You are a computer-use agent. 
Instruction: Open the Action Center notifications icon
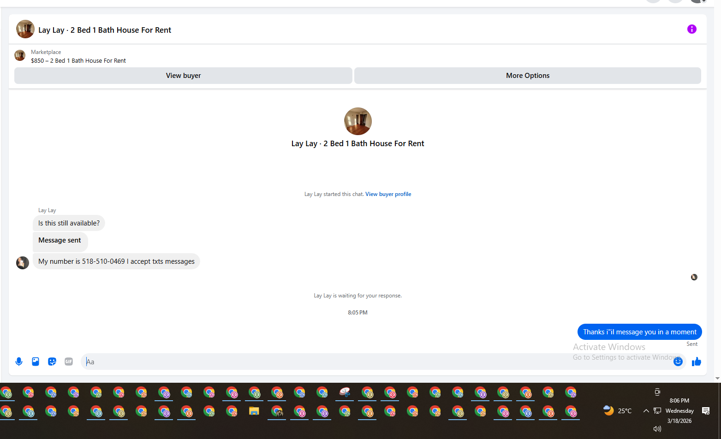[x=705, y=410]
